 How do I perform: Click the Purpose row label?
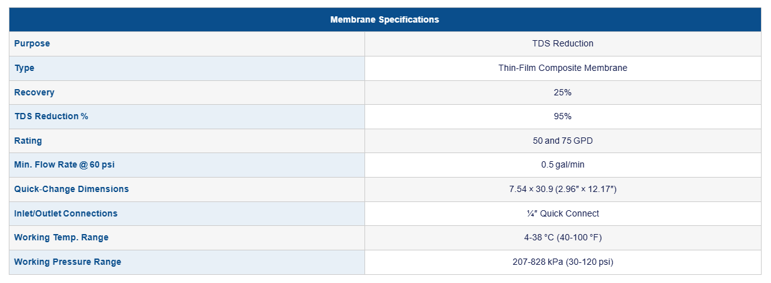[x=32, y=44]
